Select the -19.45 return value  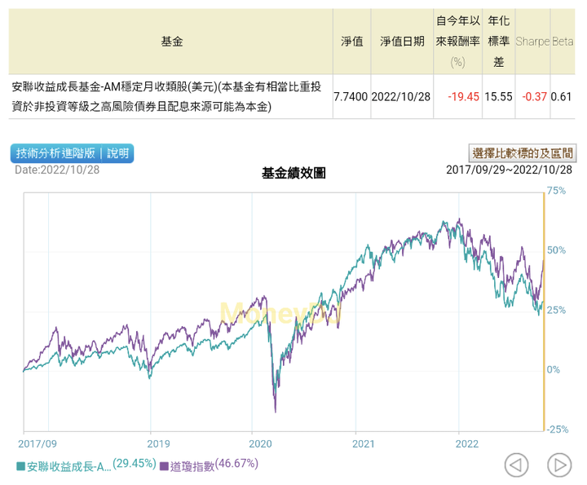(x=463, y=96)
